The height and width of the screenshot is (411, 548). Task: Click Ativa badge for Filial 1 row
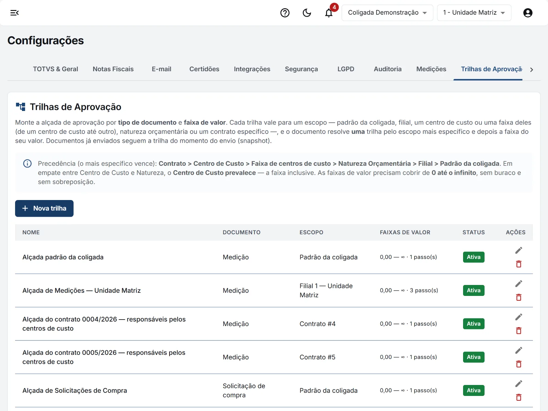click(x=474, y=290)
